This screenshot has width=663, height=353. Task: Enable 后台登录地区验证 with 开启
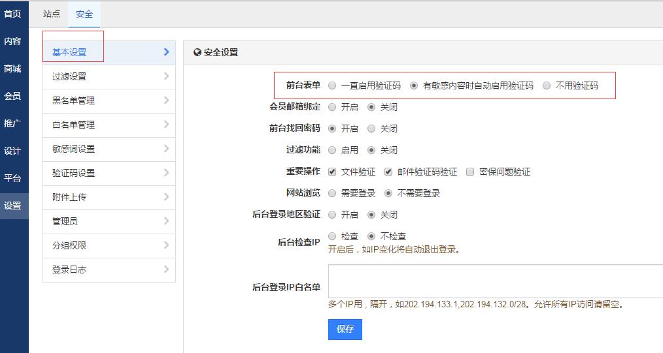pyautogui.click(x=332, y=215)
